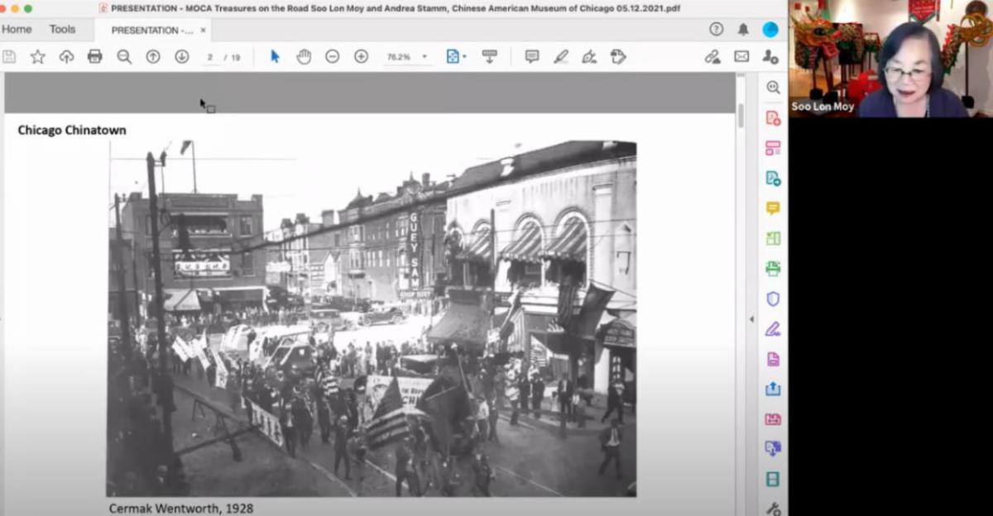The width and height of the screenshot is (993, 516).
Task: Activate the arrow selection tool
Action: coord(275,56)
